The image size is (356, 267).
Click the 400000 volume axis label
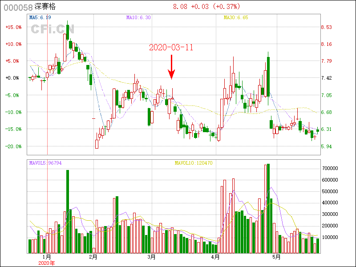[x=330, y=202]
